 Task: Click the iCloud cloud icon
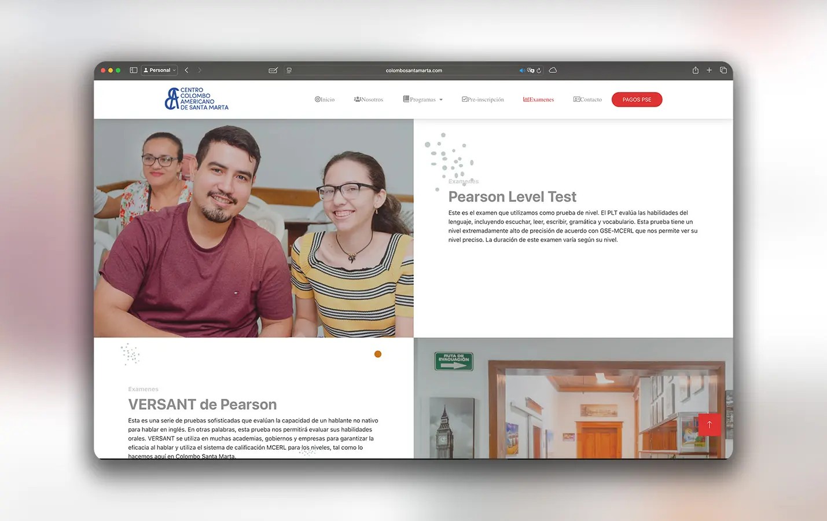553,70
